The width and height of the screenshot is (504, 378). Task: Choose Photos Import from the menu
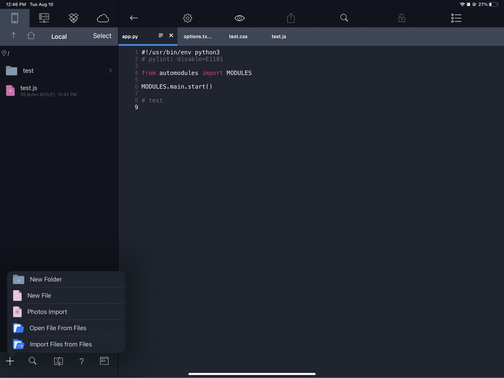pos(66,312)
